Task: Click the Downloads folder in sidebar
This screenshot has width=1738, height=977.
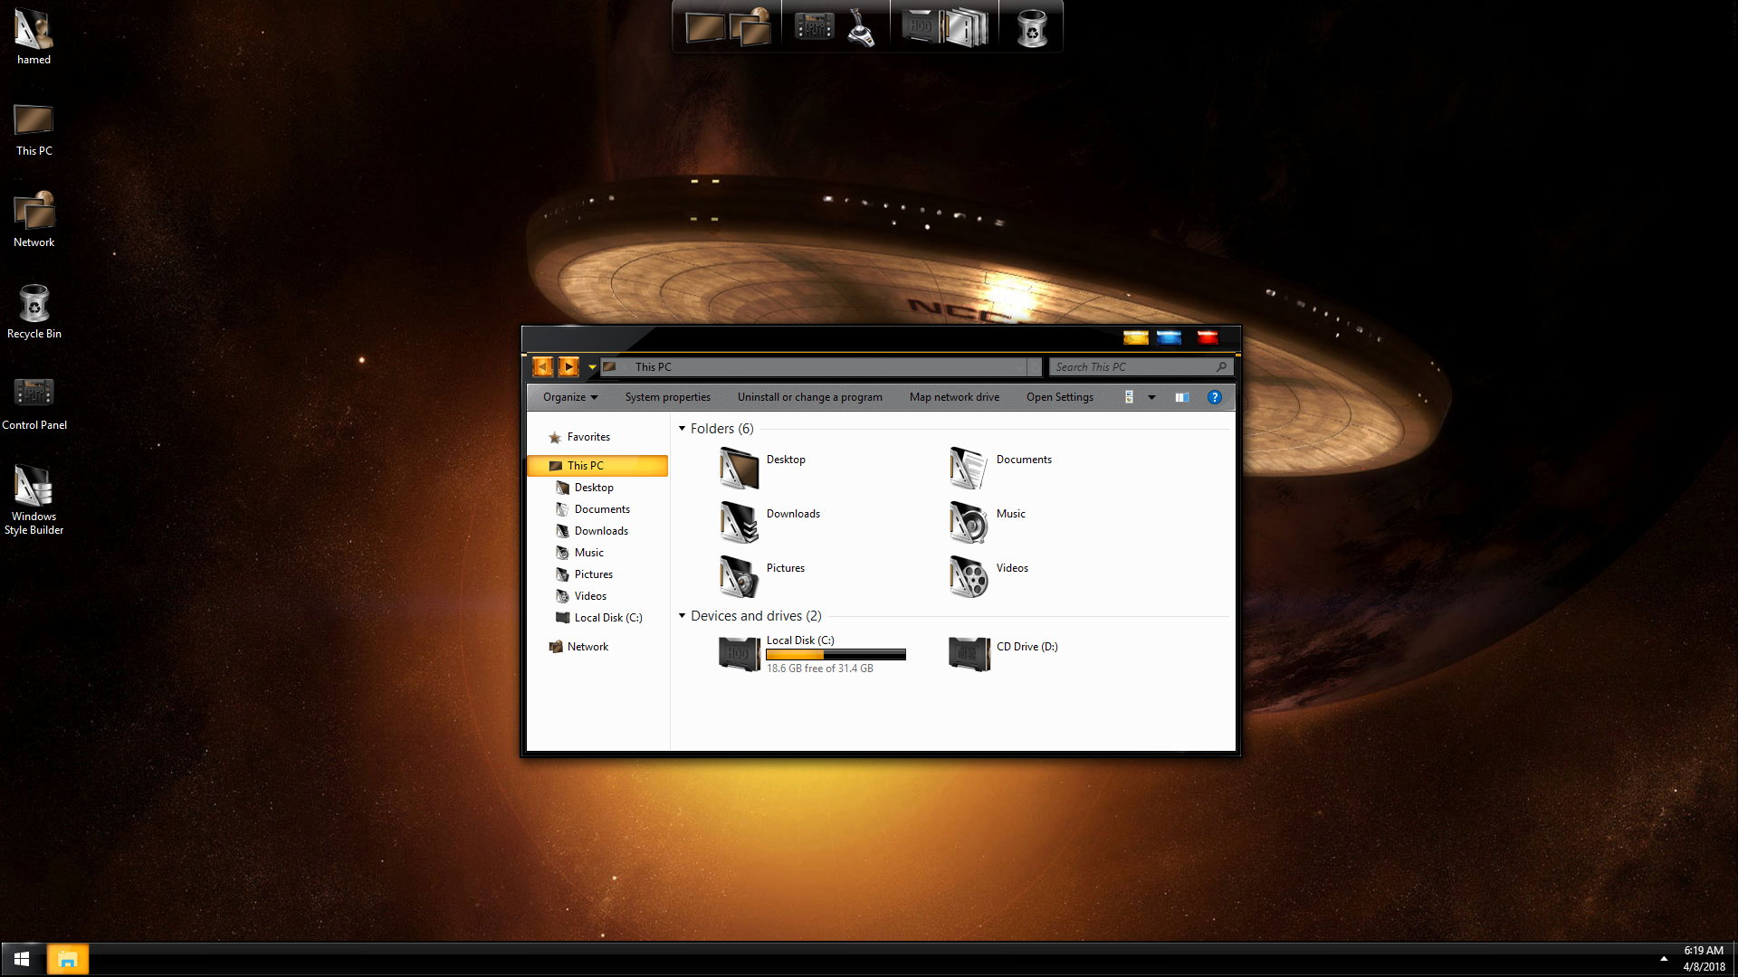Action: tap(600, 529)
